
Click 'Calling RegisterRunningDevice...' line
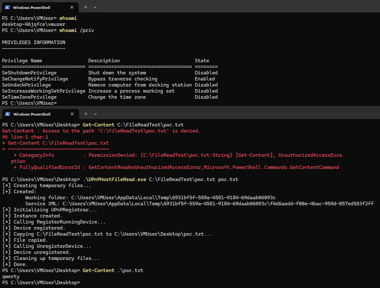tap(54, 222)
